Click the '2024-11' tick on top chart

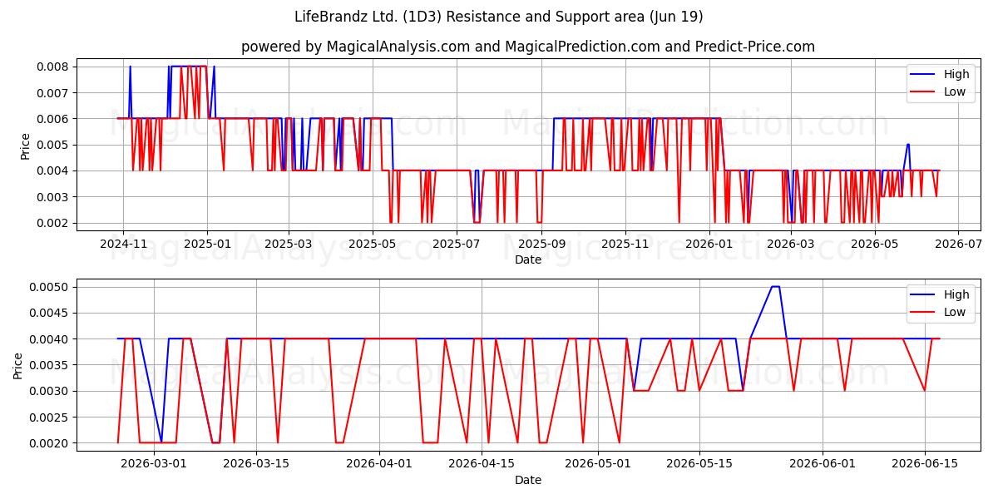click(123, 244)
